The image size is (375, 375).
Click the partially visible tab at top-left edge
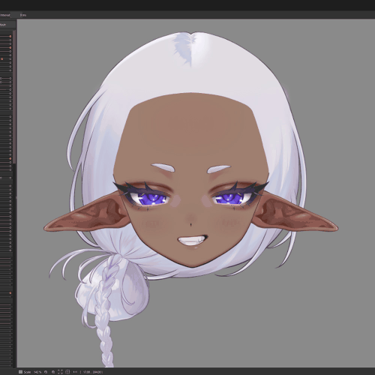5,15
